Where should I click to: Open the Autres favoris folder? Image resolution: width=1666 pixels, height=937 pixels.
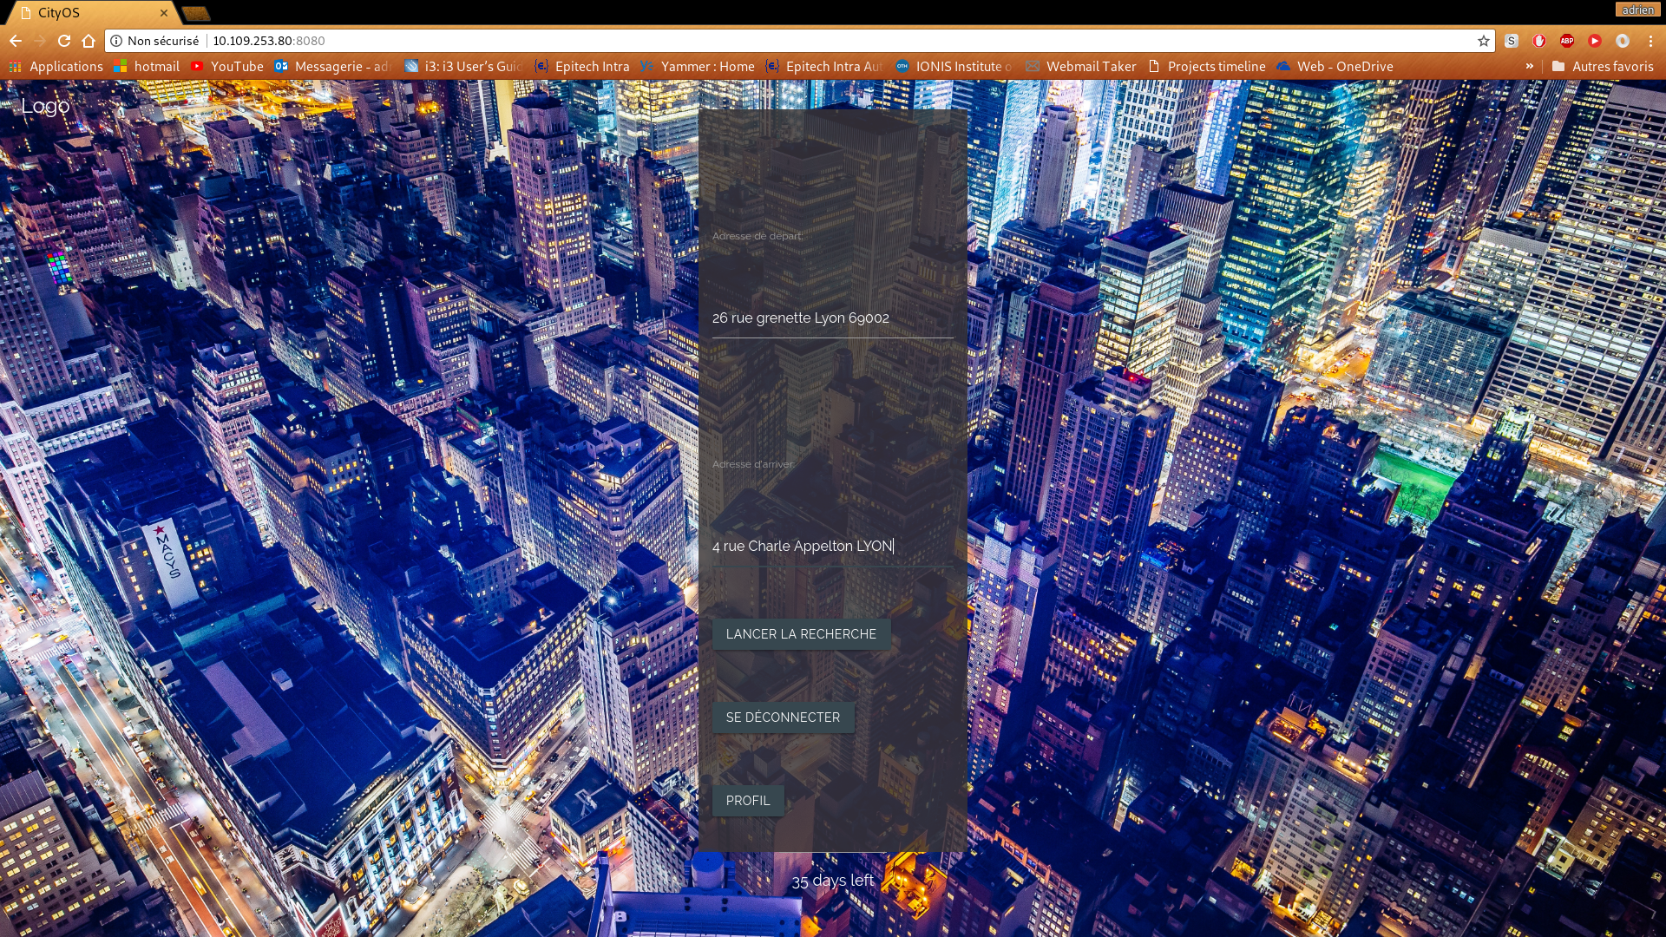pos(1603,66)
